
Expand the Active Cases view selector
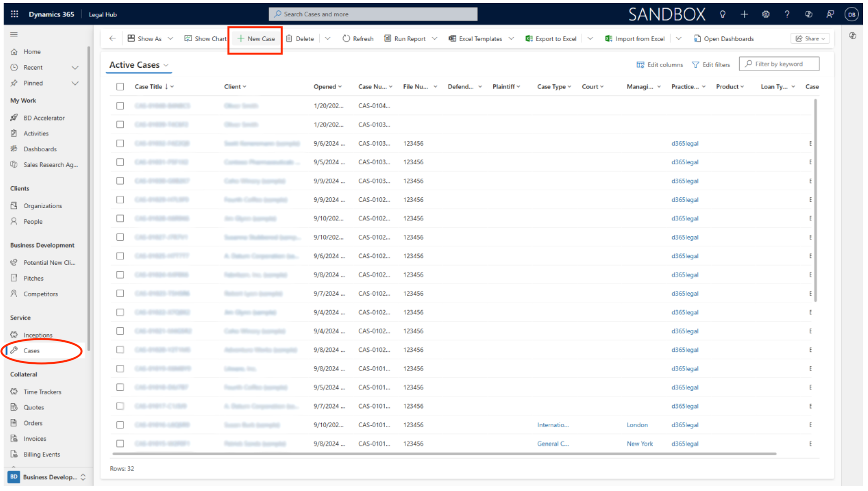pos(166,65)
